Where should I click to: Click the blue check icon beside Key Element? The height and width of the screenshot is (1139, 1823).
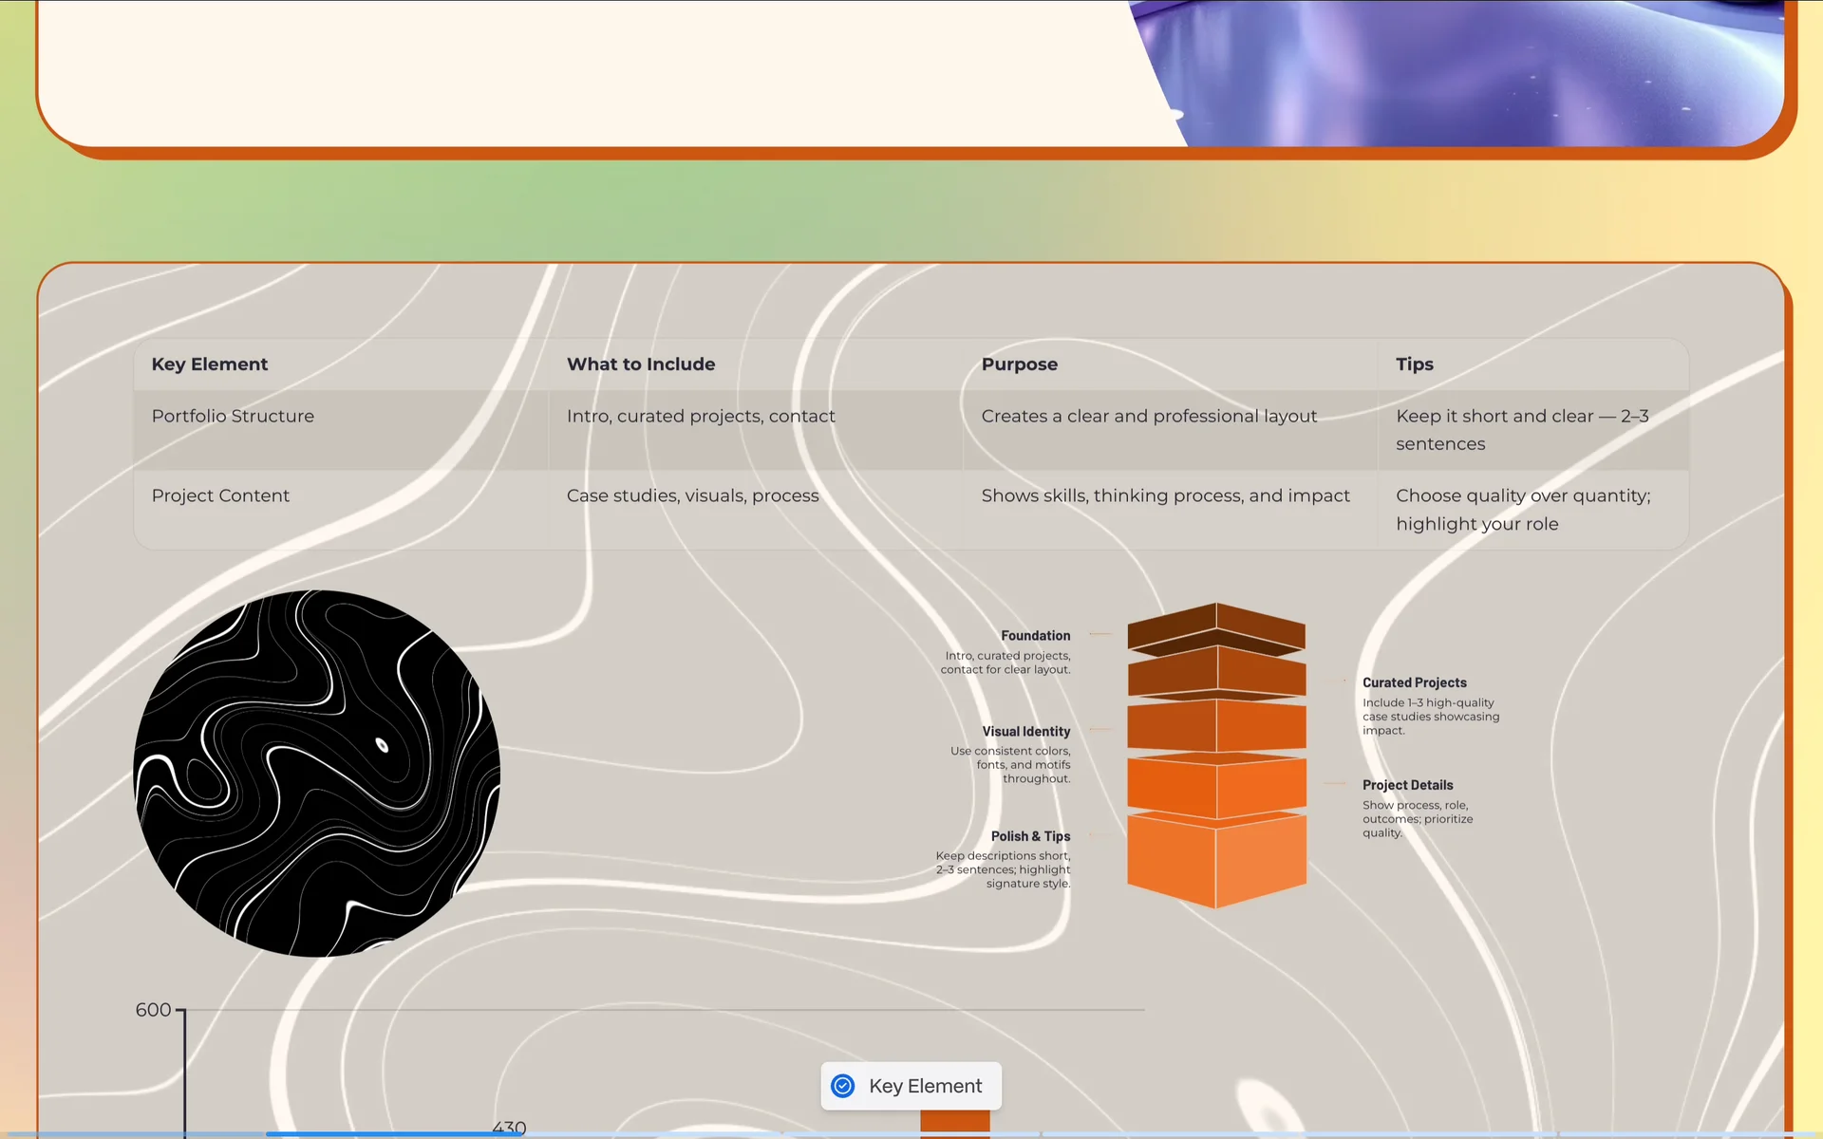(842, 1086)
